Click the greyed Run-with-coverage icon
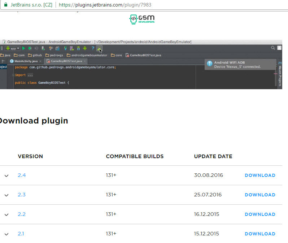This screenshot has height=243, width=288. point(36,48)
